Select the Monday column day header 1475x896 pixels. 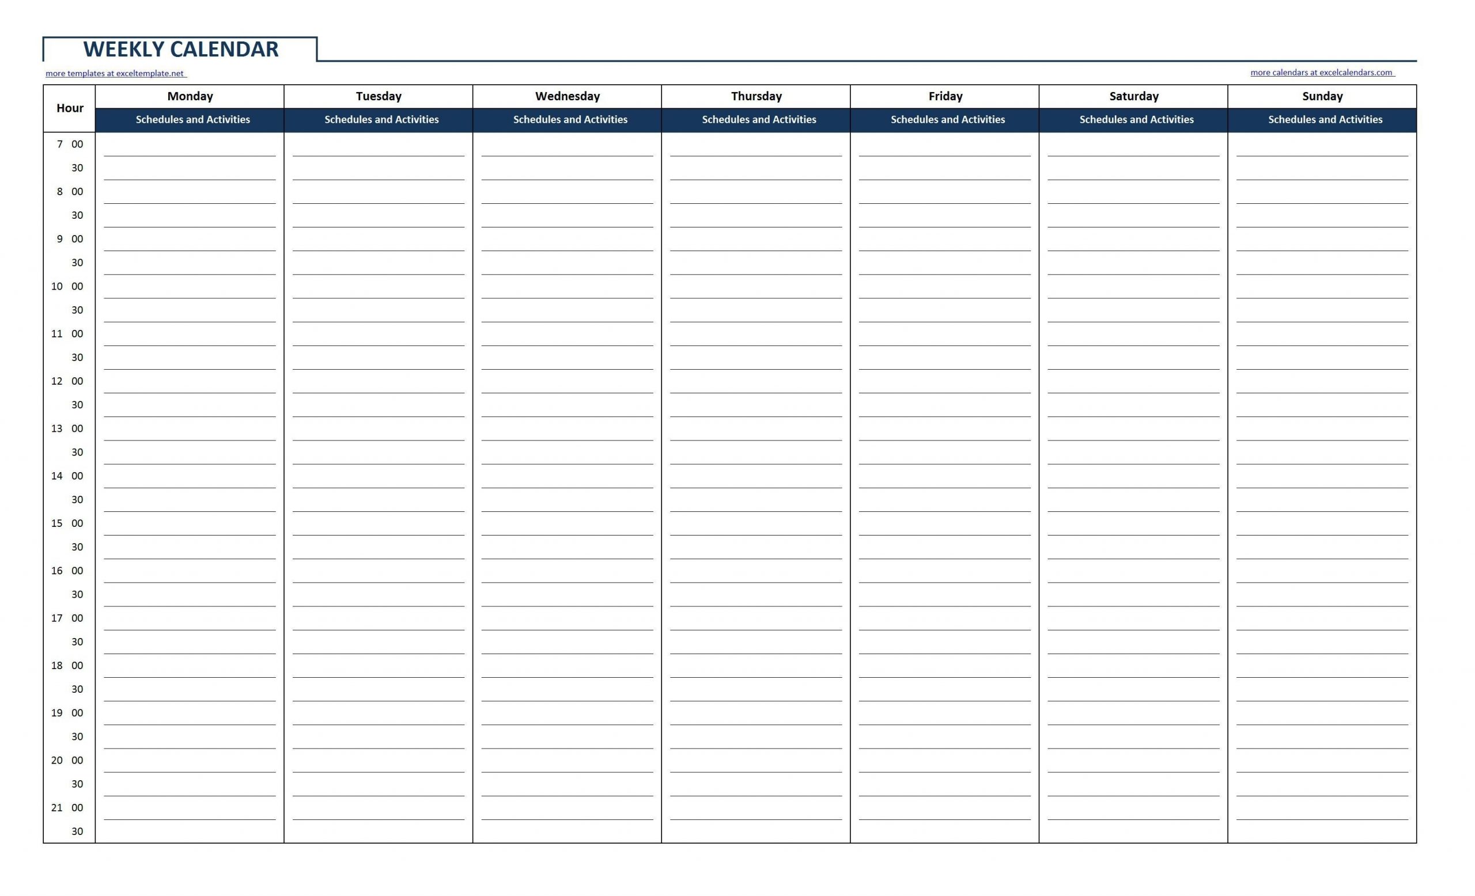191,97
